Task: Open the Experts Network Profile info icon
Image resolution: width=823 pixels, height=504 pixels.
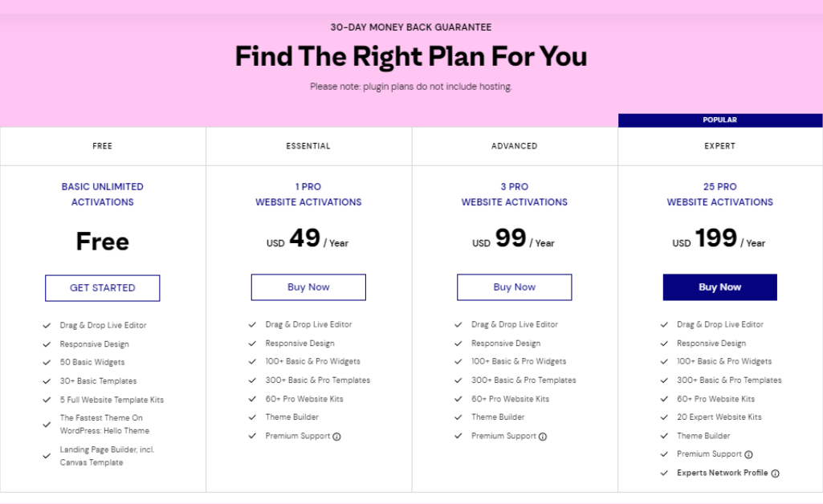Action: coord(776,473)
